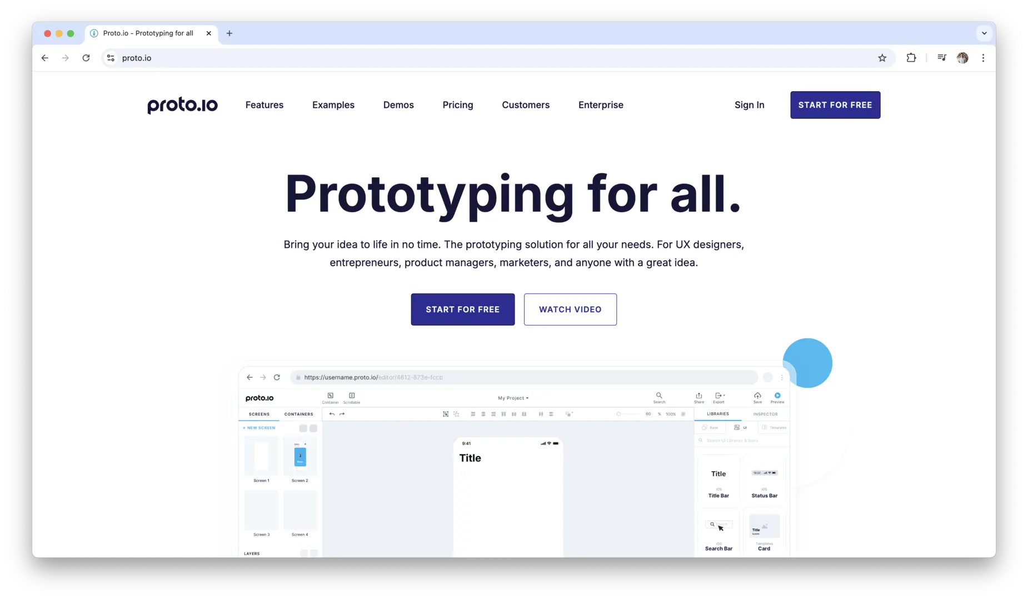Click START FOR FREE in the header

(x=835, y=105)
